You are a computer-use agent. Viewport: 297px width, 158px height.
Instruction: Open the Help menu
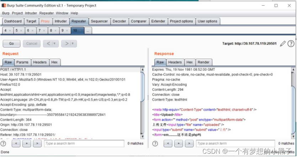click(74, 13)
